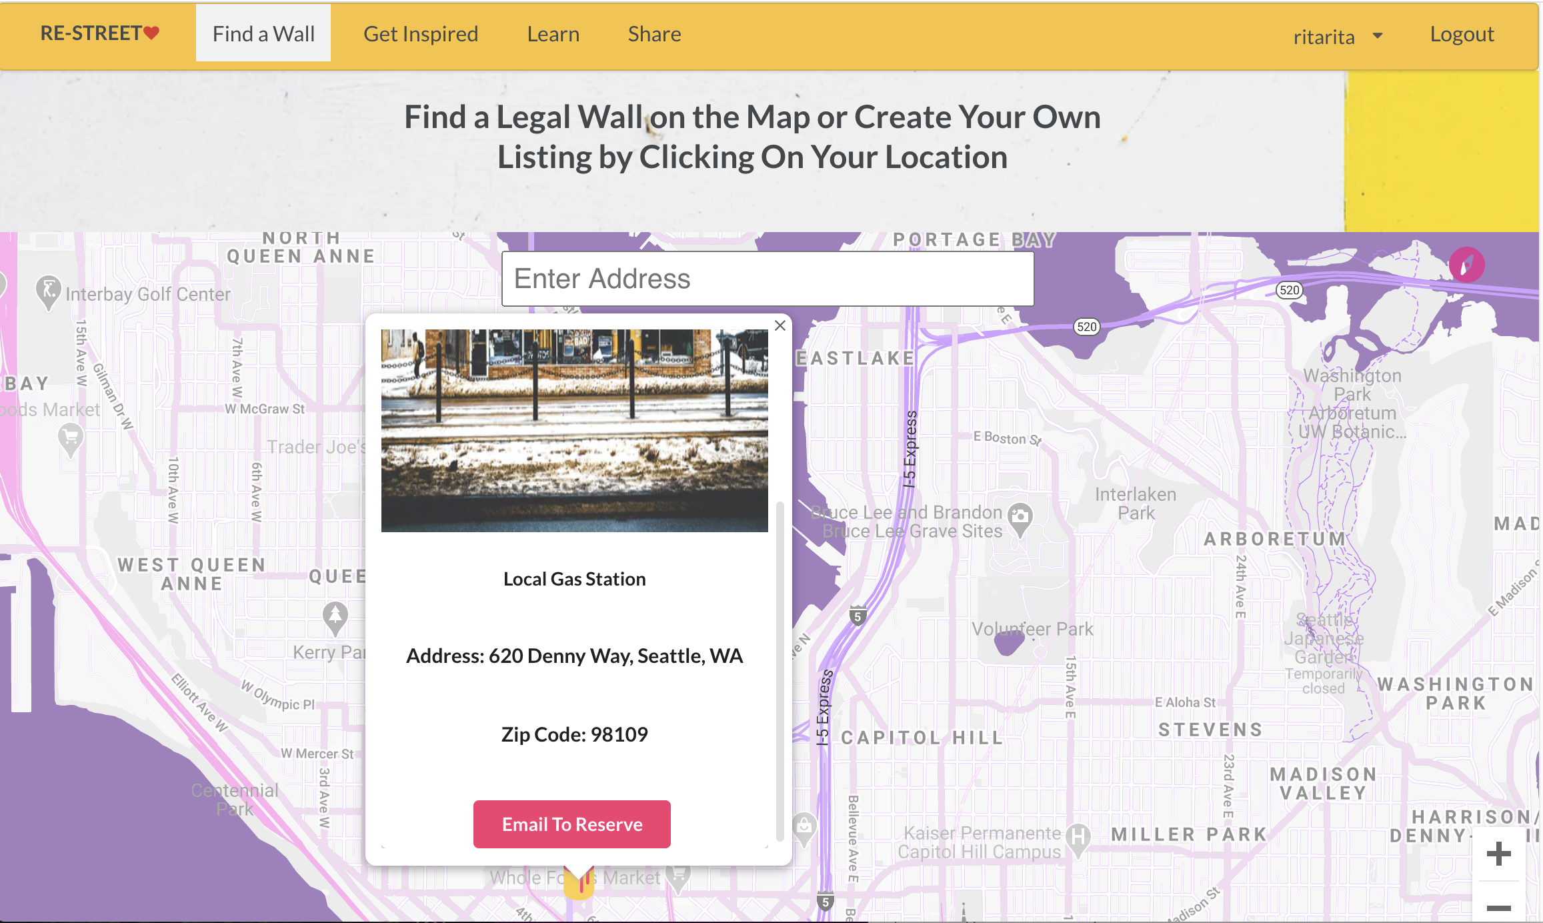The image size is (1543, 923).
Task: Open the Find a Wall tab
Action: (263, 33)
